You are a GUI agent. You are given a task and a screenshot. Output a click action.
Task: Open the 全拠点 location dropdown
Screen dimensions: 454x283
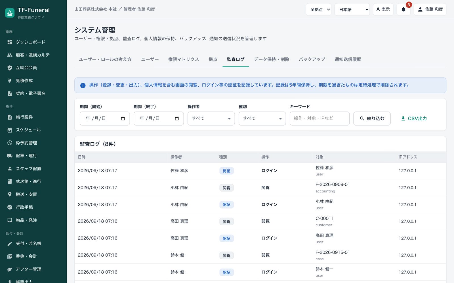pos(318,9)
